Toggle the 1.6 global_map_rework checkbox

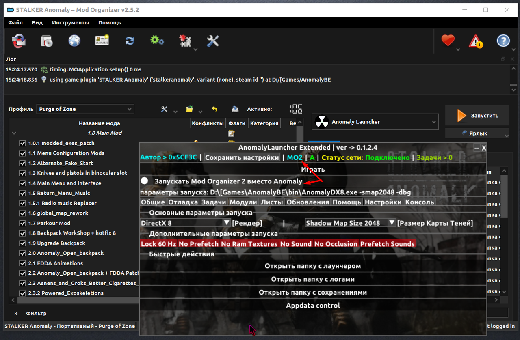click(x=23, y=213)
